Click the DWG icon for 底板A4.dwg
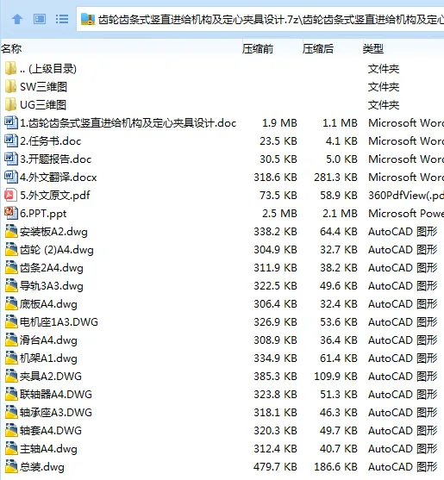 tap(11, 303)
